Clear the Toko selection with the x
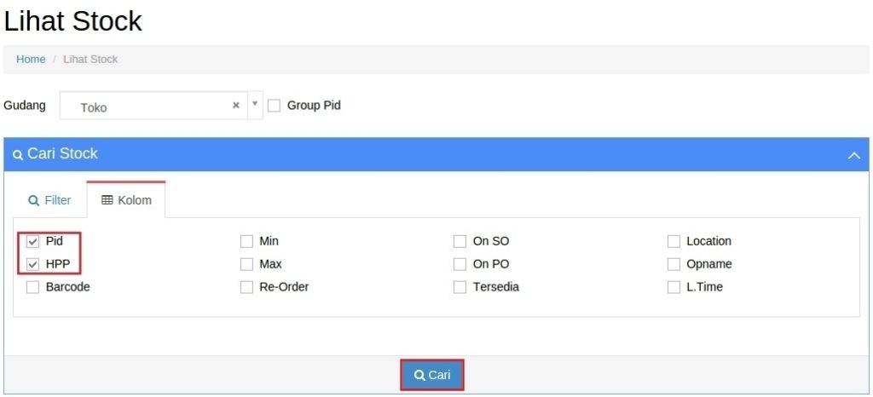 (x=236, y=105)
